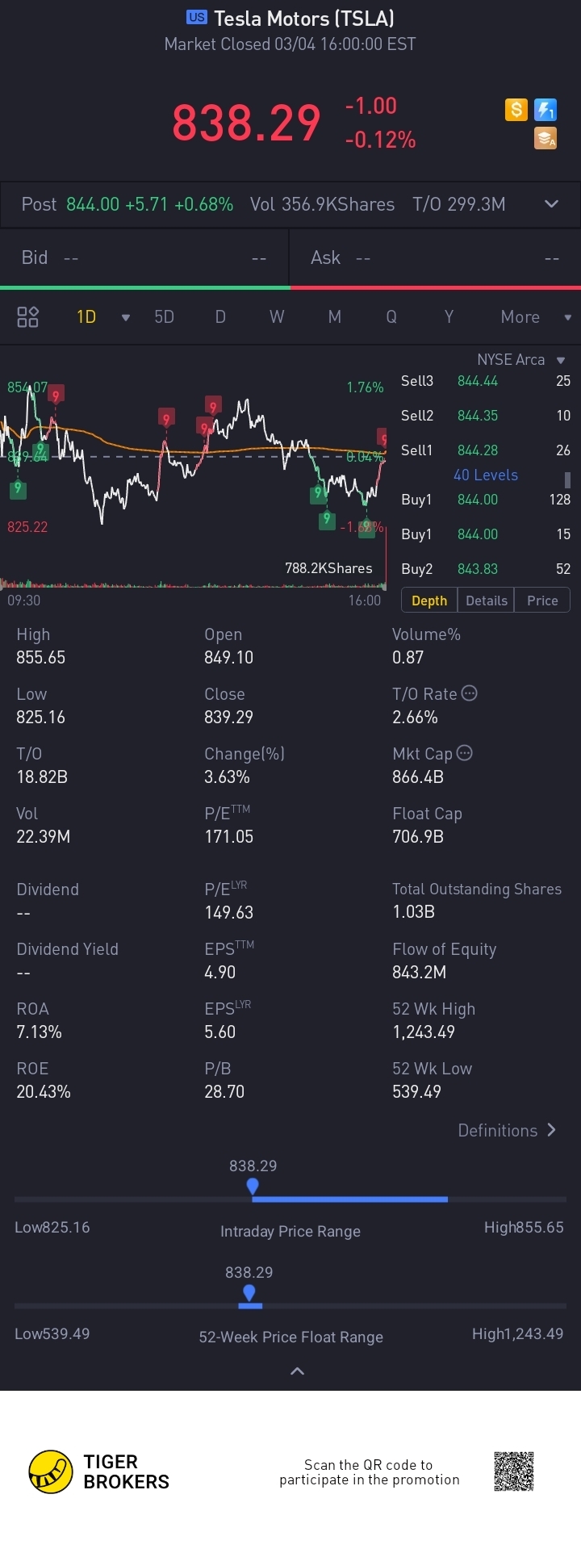
Task: Tap the promotion QR code
Action: pos(514,1471)
